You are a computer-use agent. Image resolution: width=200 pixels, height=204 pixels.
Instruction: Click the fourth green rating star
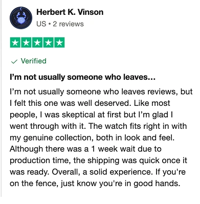point(48,42)
